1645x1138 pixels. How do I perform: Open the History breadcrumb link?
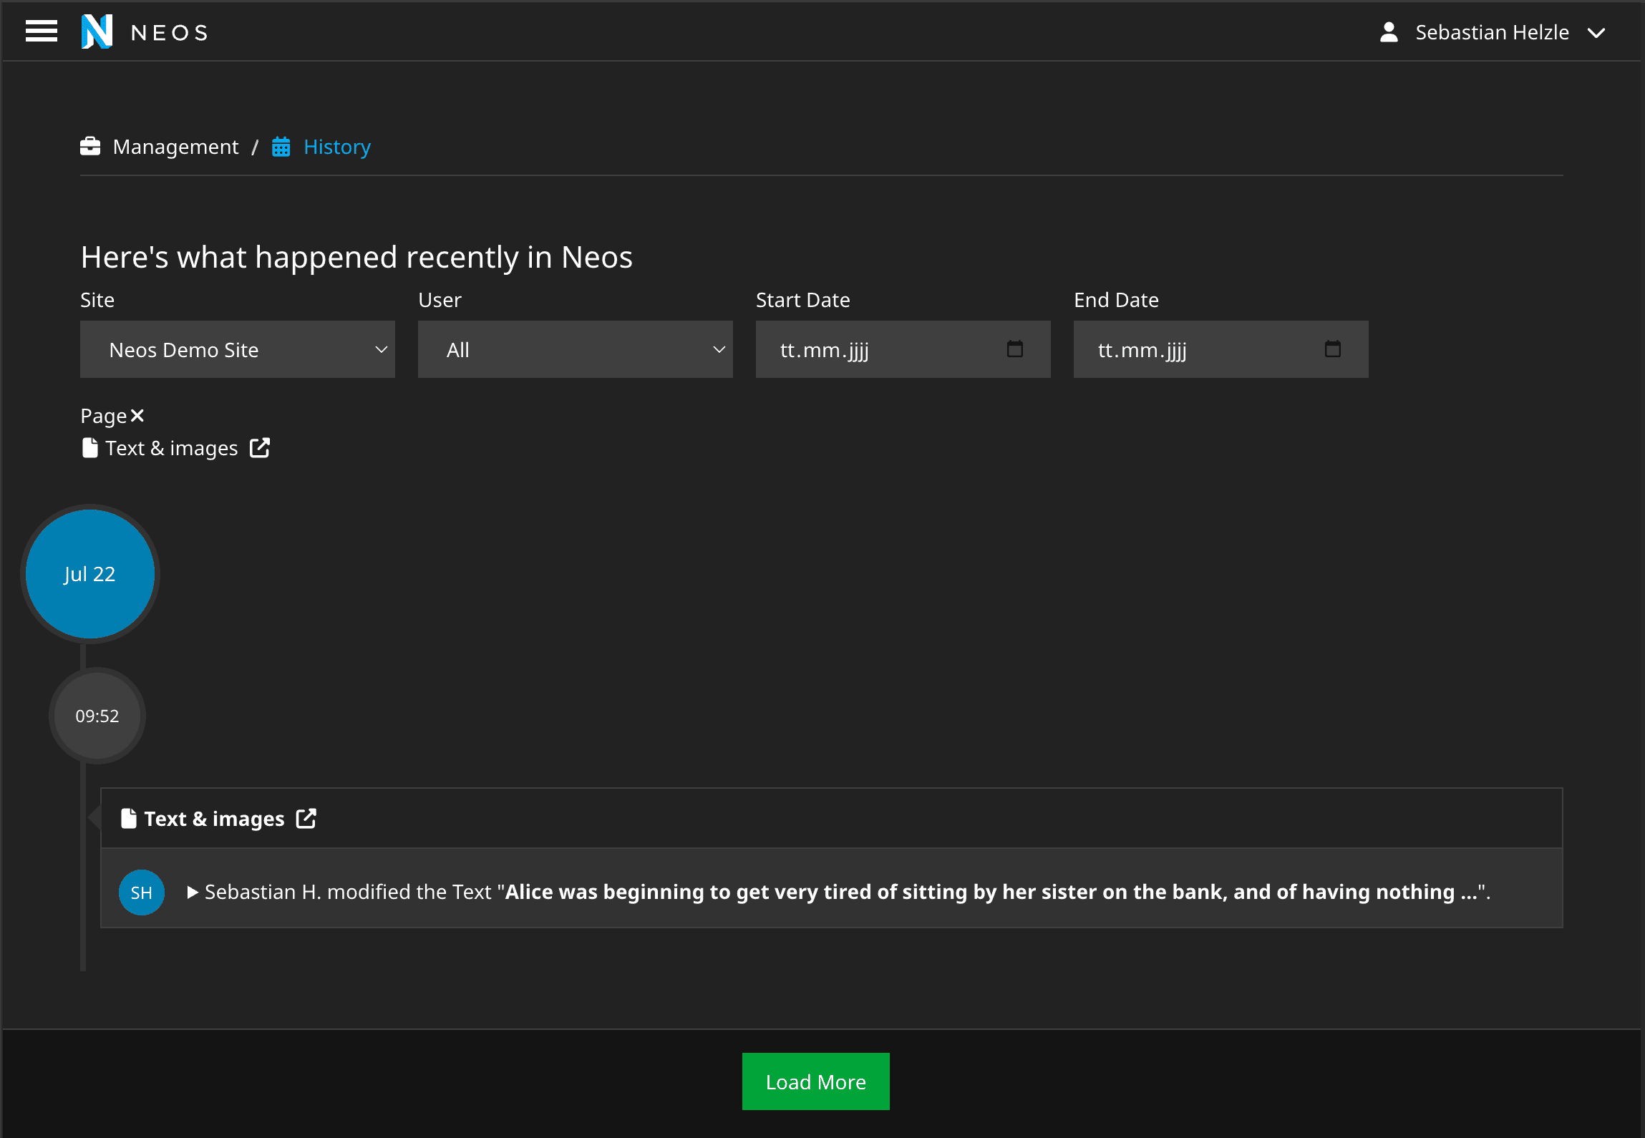[x=337, y=147]
